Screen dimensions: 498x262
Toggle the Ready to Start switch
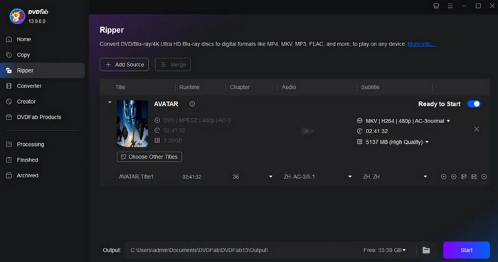[474, 104]
